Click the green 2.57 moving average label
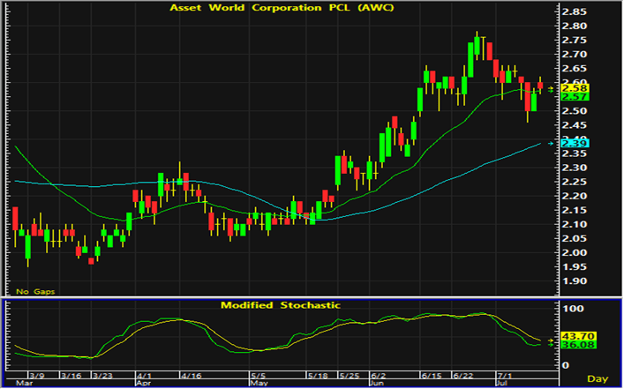Screen dimensions: 624x389 [x=575, y=97]
